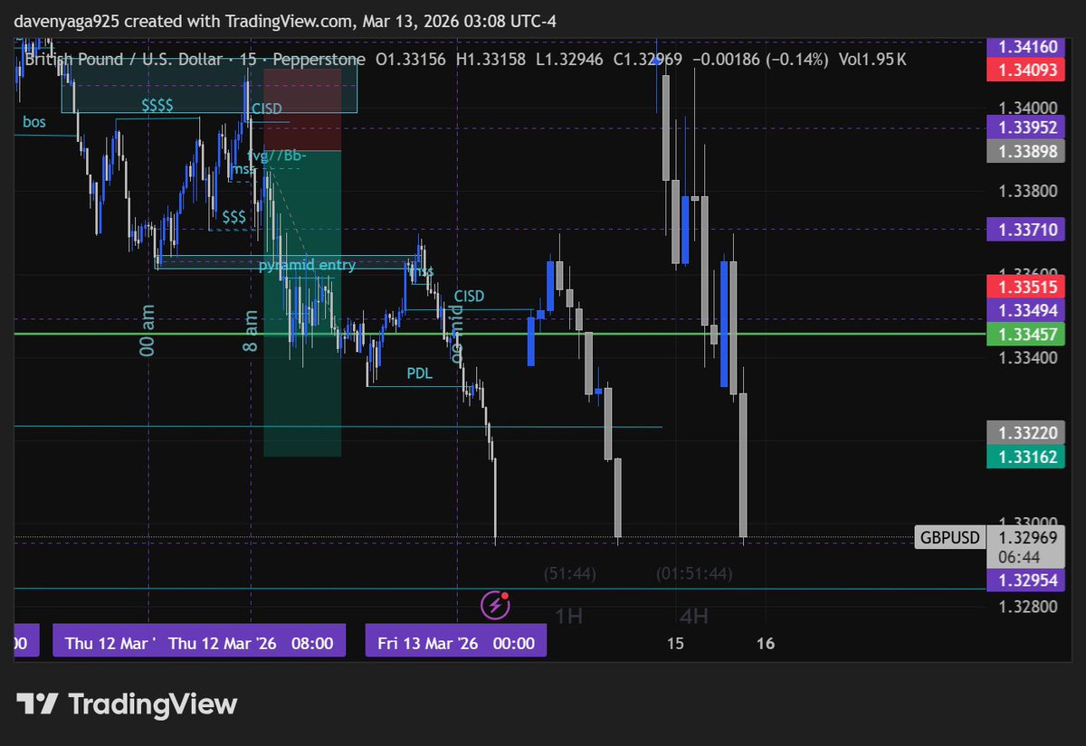The height and width of the screenshot is (746, 1086).
Task: Click the 'bos' annotation text
Action: pos(33,121)
